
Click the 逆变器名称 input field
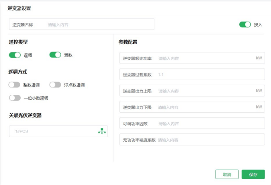coord(82,24)
